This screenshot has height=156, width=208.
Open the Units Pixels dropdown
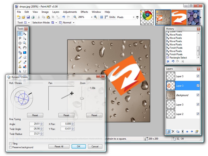click(x=134, y=17)
